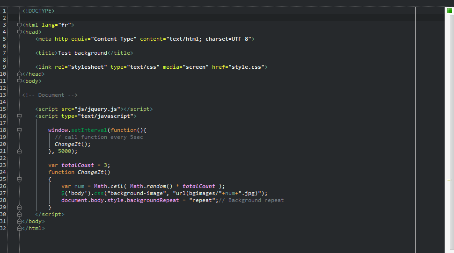Screen dimensions: 454x253
Task: Place cursor on the <!DOCTYPE> tag
Action: (x=38, y=11)
